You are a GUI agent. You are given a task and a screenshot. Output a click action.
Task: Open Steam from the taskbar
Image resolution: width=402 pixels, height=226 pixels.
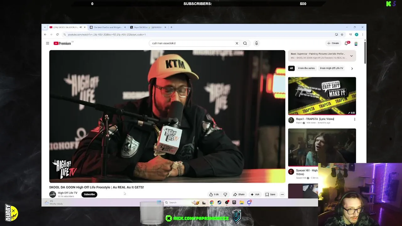click(x=219, y=203)
